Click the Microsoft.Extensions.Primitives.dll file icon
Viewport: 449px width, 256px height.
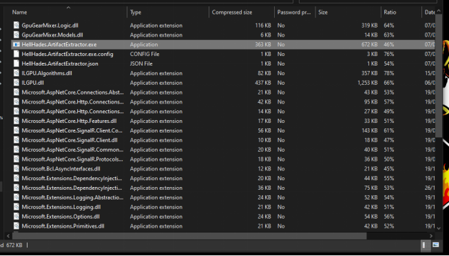(x=17, y=226)
